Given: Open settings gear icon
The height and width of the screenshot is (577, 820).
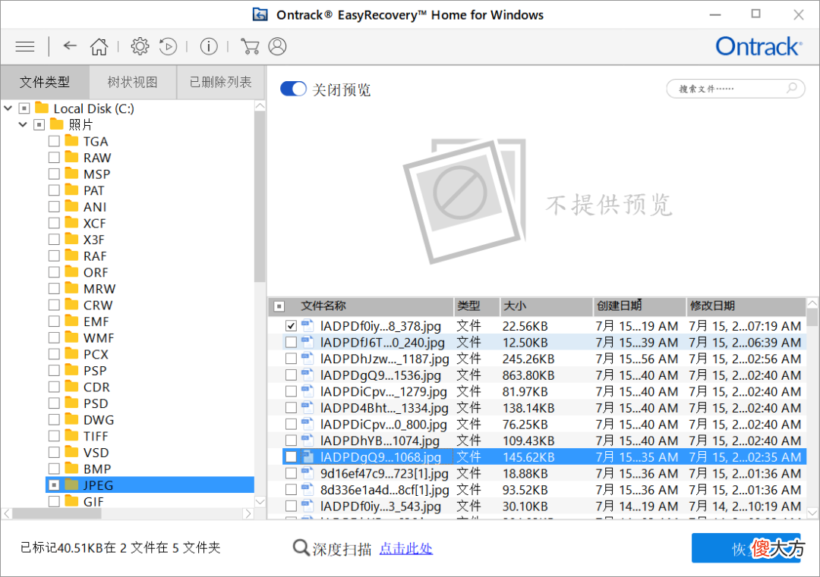Looking at the screenshot, I should click(140, 46).
